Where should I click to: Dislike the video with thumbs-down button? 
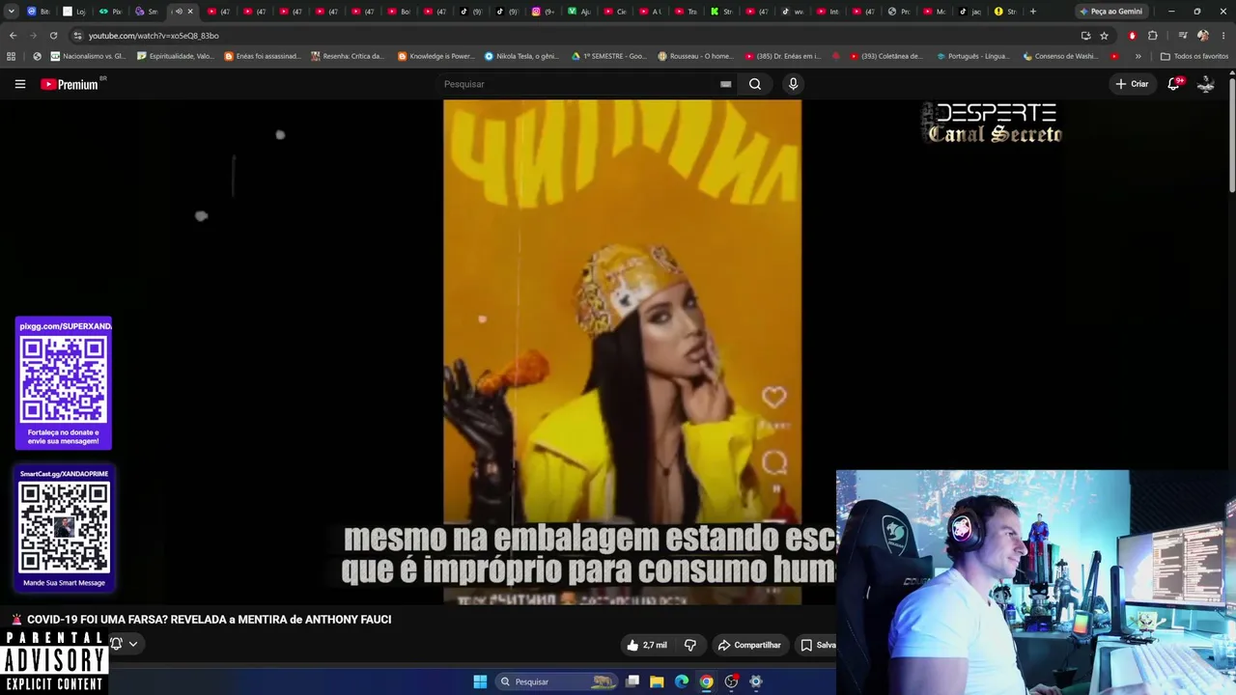click(690, 645)
